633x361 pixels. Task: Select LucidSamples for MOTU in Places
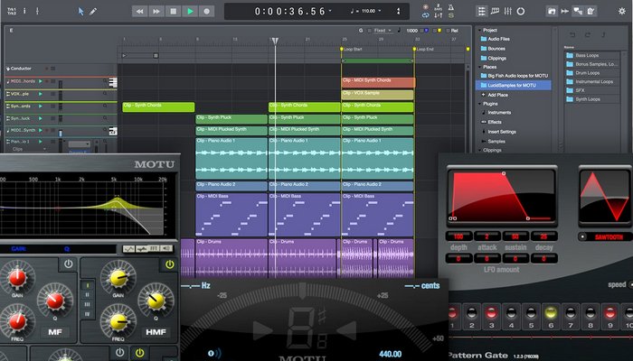point(512,85)
